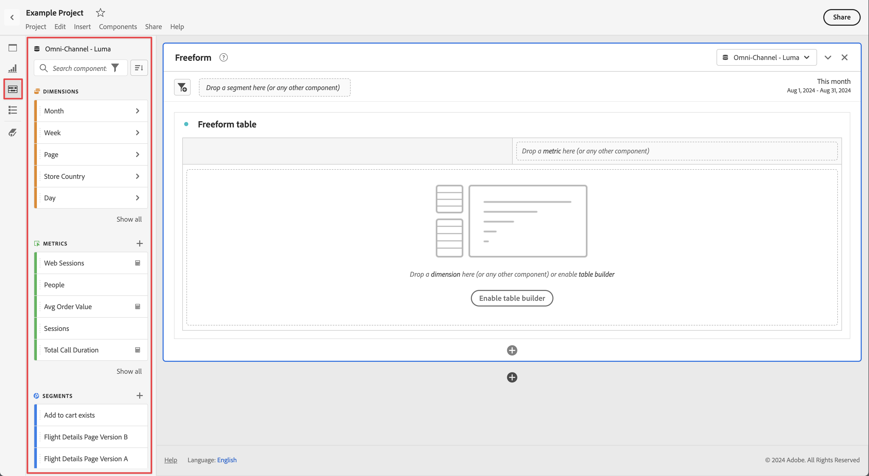The height and width of the screenshot is (476, 869).
Task: Open the Insert menu
Action: 82,27
